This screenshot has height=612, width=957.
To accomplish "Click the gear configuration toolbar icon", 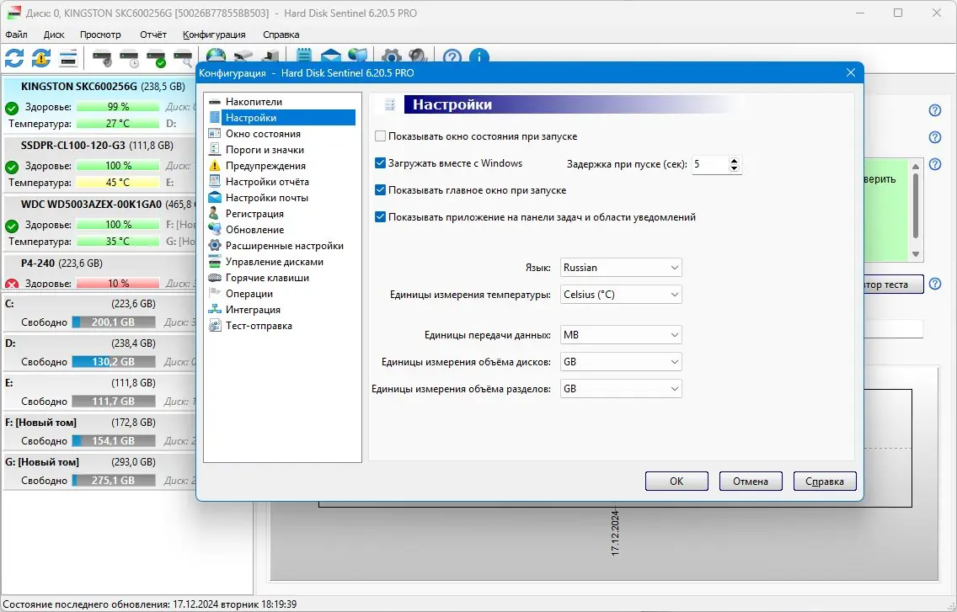I will coord(391,56).
